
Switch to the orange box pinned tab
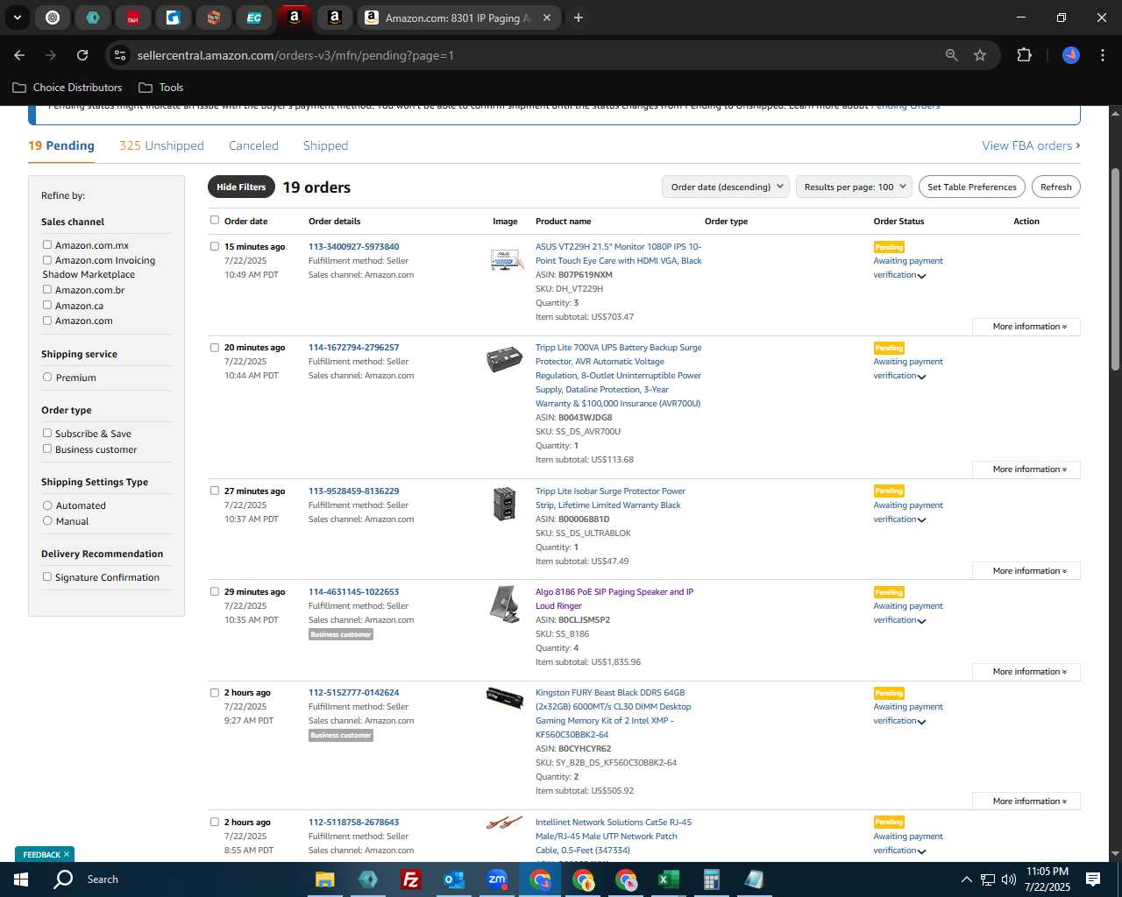[213, 18]
